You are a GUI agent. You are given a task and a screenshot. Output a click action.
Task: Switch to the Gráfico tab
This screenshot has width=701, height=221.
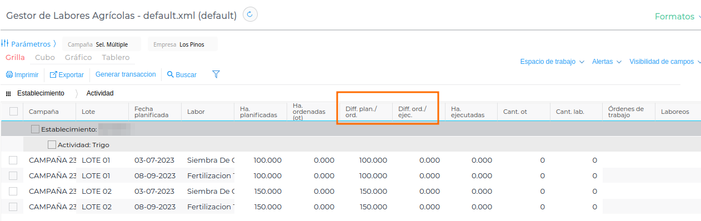[78, 57]
